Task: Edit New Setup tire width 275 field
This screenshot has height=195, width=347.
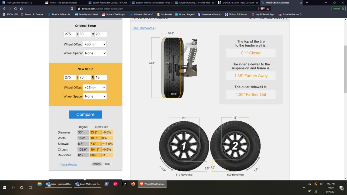Action: (70, 77)
